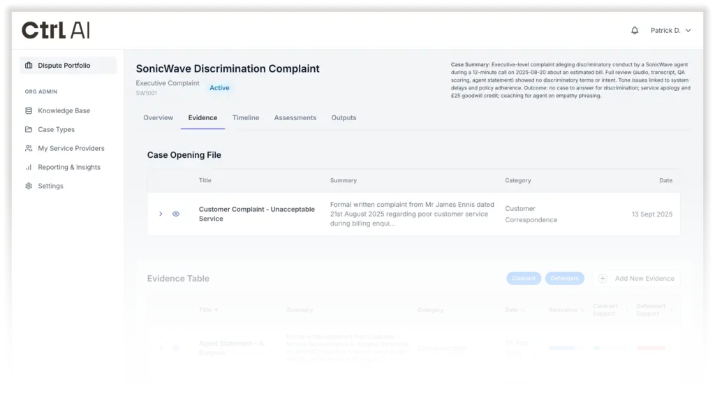This screenshot has height=401, width=715.
Task: Click the Add New Evidence button
Action: (636, 278)
